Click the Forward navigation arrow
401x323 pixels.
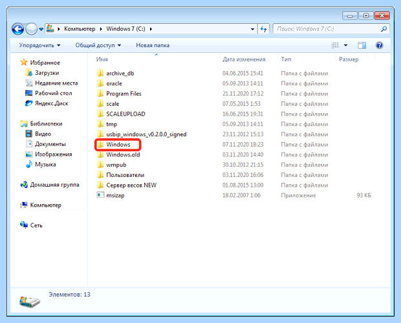click(x=32, y=29)
